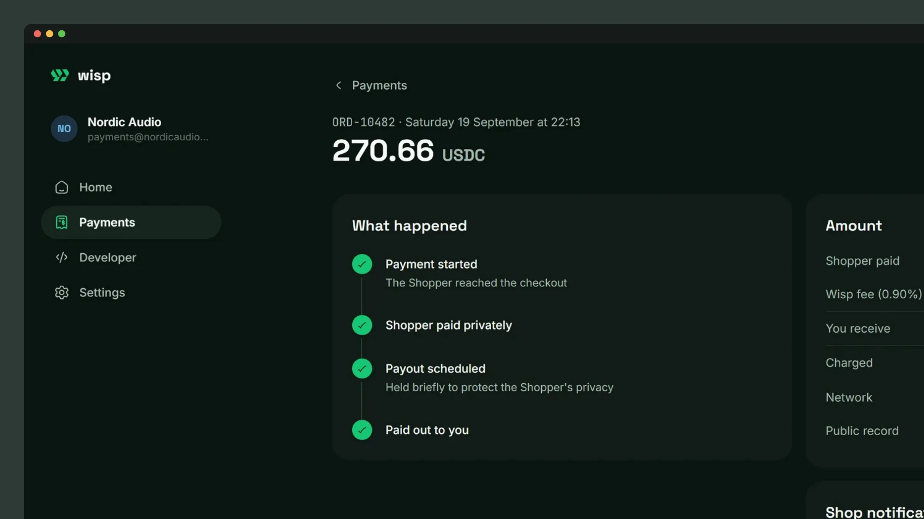Open Settings from the sidebar
Image resolution: width=924 pixels, height=519 pixels.
tap(131, 293)
